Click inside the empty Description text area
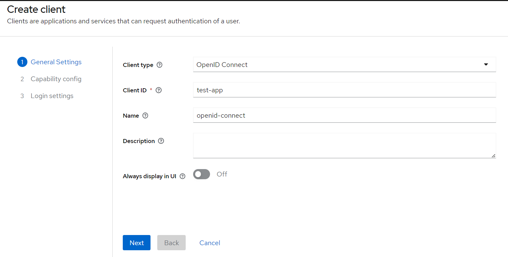 tap(344, 145)
